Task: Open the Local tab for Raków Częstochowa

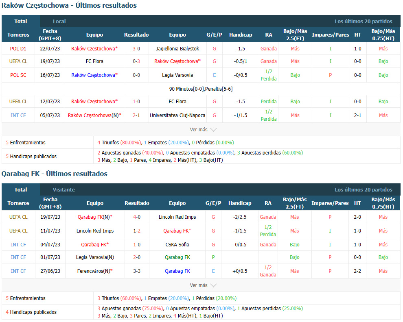Action: [59, 21]
